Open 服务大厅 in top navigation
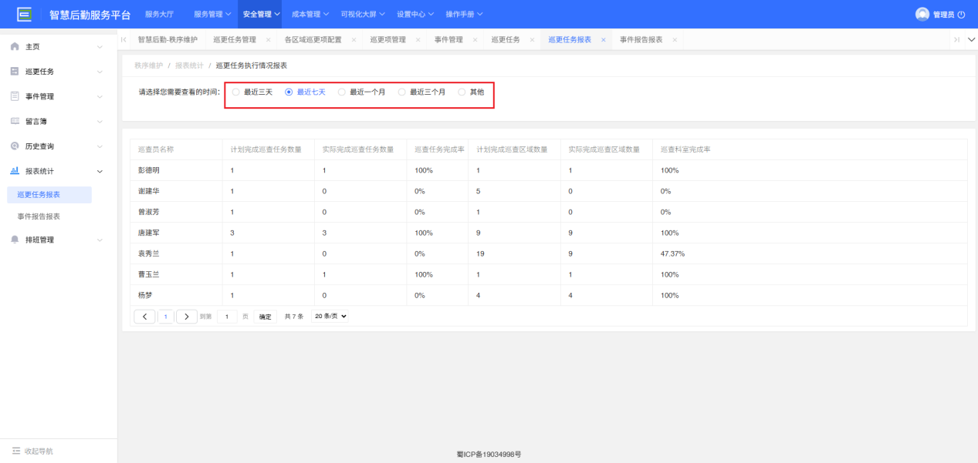The image size is (978, 463). click(x=160, y=14)
